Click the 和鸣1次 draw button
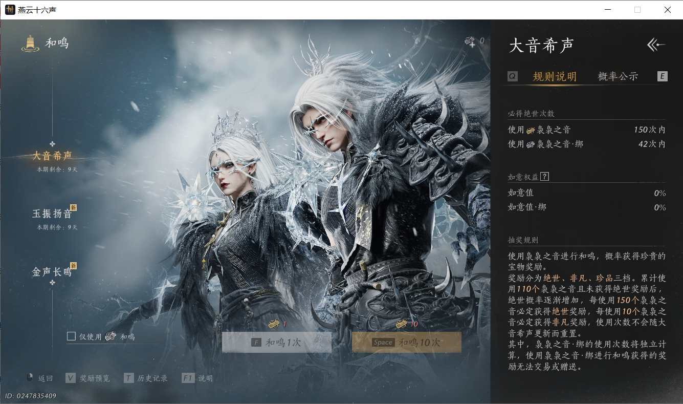This screenshot has width=683, height=404. pyautogui.click(x=277, y=343)
